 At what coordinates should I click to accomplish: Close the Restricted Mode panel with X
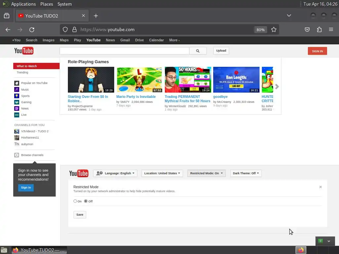320,187
